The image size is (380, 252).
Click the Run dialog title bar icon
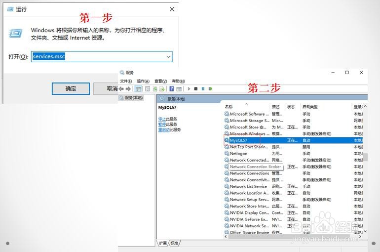(10, 9)
